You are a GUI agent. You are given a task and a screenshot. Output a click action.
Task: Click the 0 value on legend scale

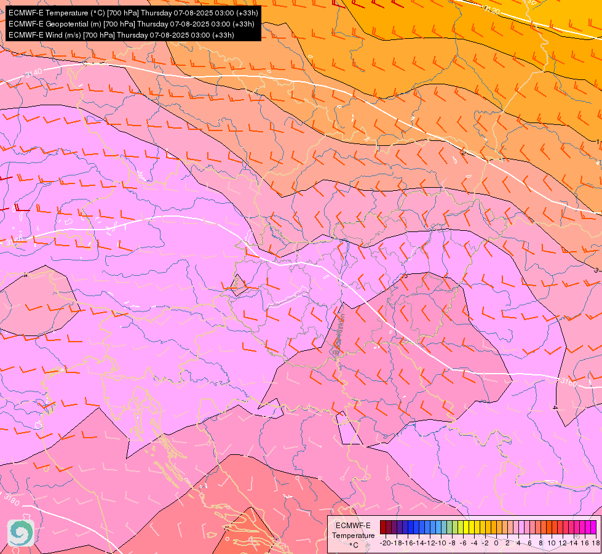click(x=496, y=543)
